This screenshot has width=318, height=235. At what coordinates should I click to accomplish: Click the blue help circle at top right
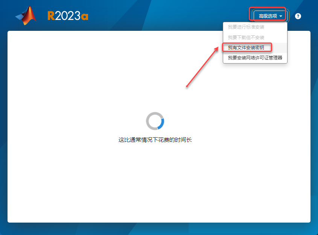pyautogui.click(x=298, y=16)
